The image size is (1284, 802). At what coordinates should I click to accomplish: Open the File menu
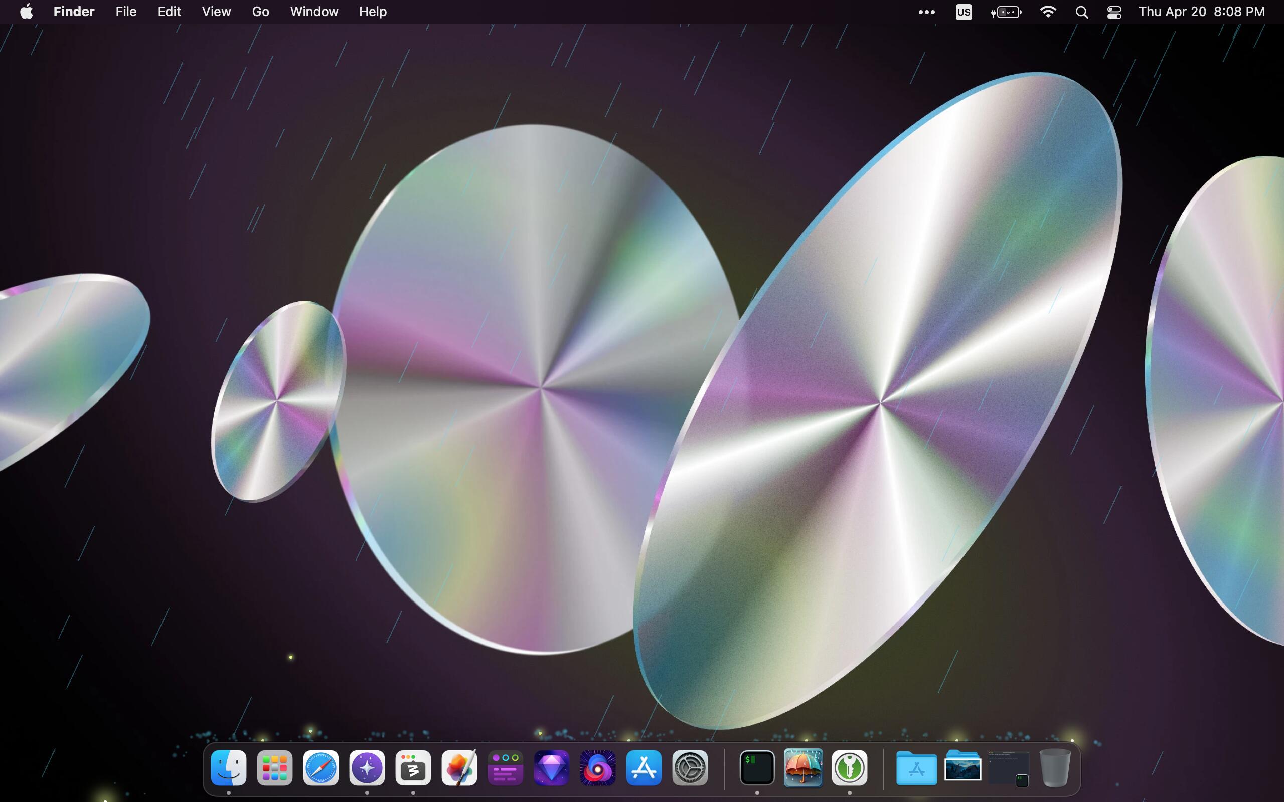coord(126,12)
